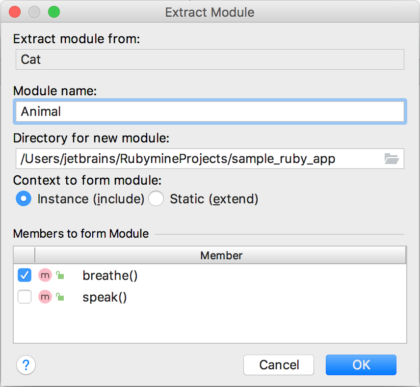The height and width of the screenshot is (387, 420).
Task: Click the help question mark icon
Action: click(x=26, y=365)
